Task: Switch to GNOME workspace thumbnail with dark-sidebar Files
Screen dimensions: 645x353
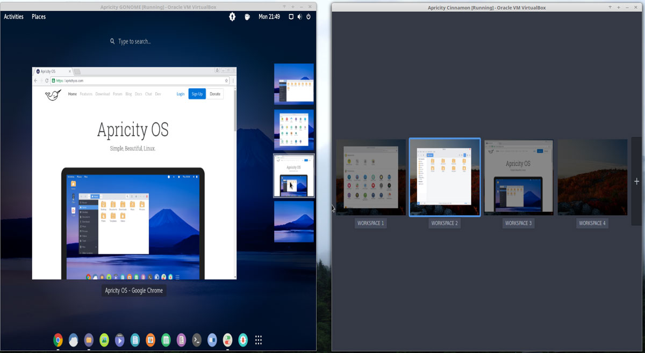Action: coord(294,84)
